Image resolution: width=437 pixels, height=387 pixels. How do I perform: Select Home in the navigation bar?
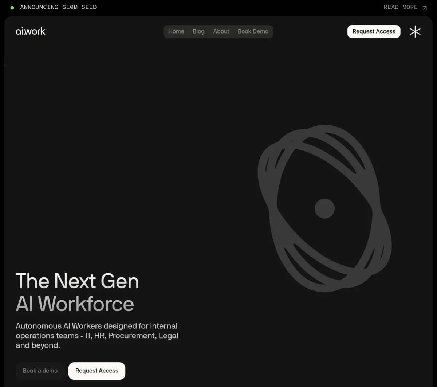176,31
